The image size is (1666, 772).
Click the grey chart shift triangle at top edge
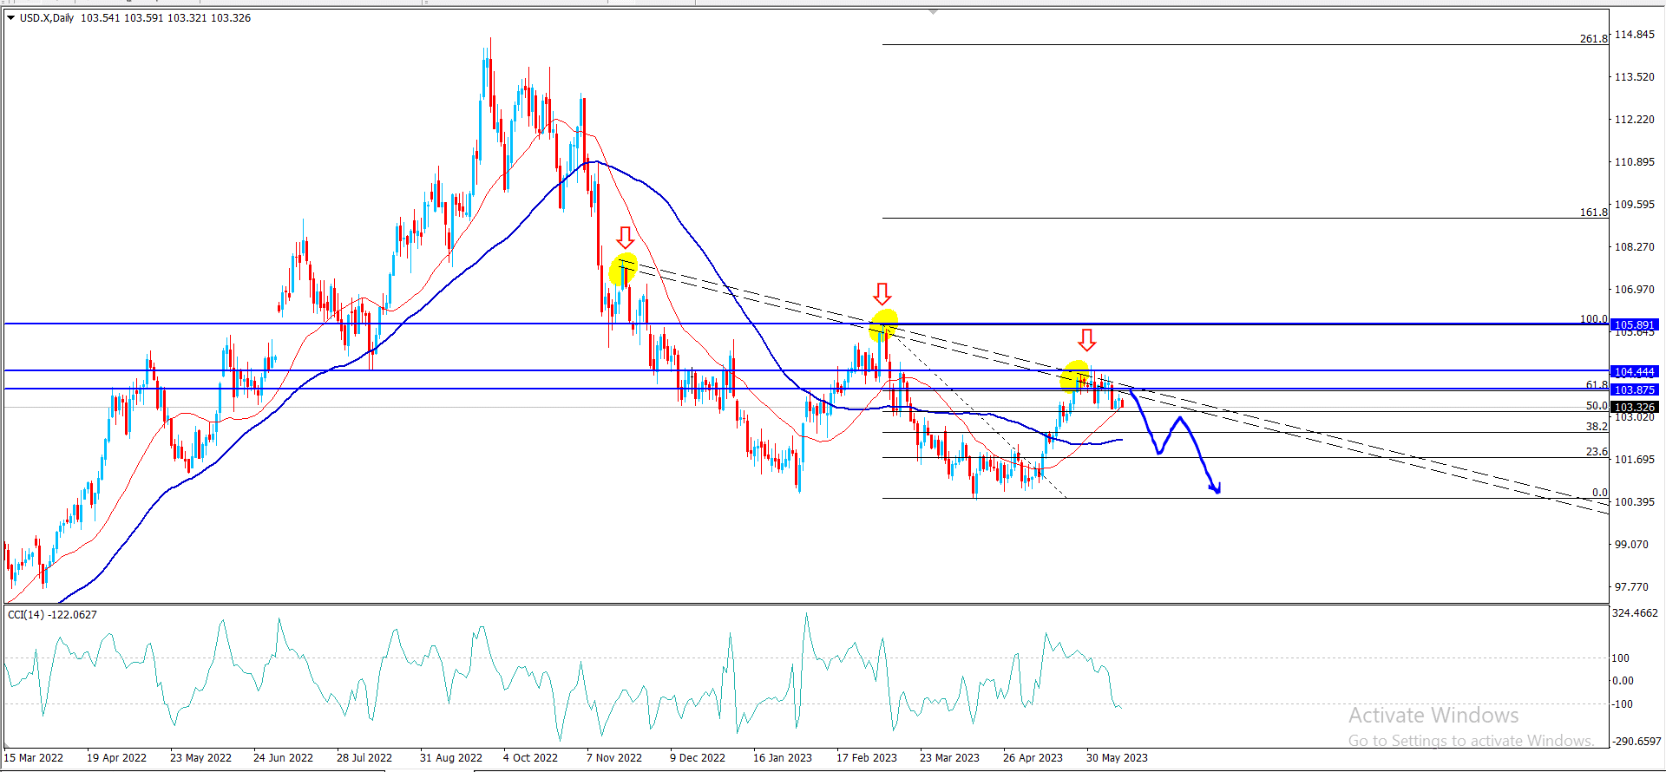[933, 12]
